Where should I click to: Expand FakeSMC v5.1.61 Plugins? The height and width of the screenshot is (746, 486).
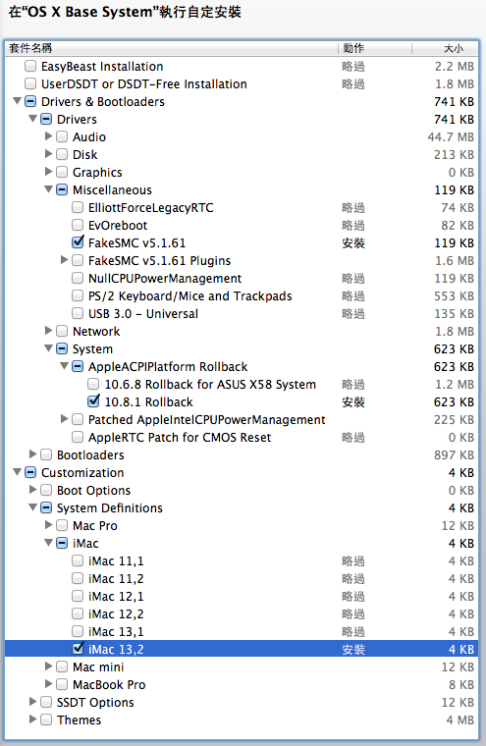pos(64,260)
